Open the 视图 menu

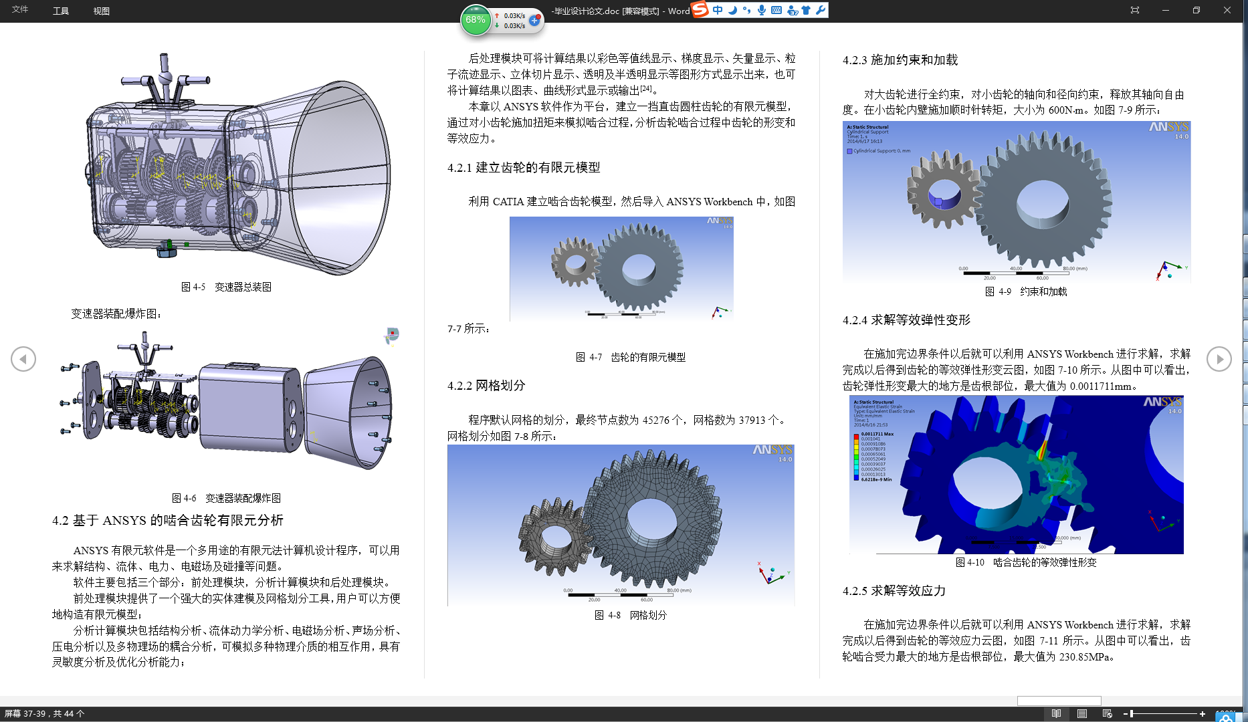point(102,11)
